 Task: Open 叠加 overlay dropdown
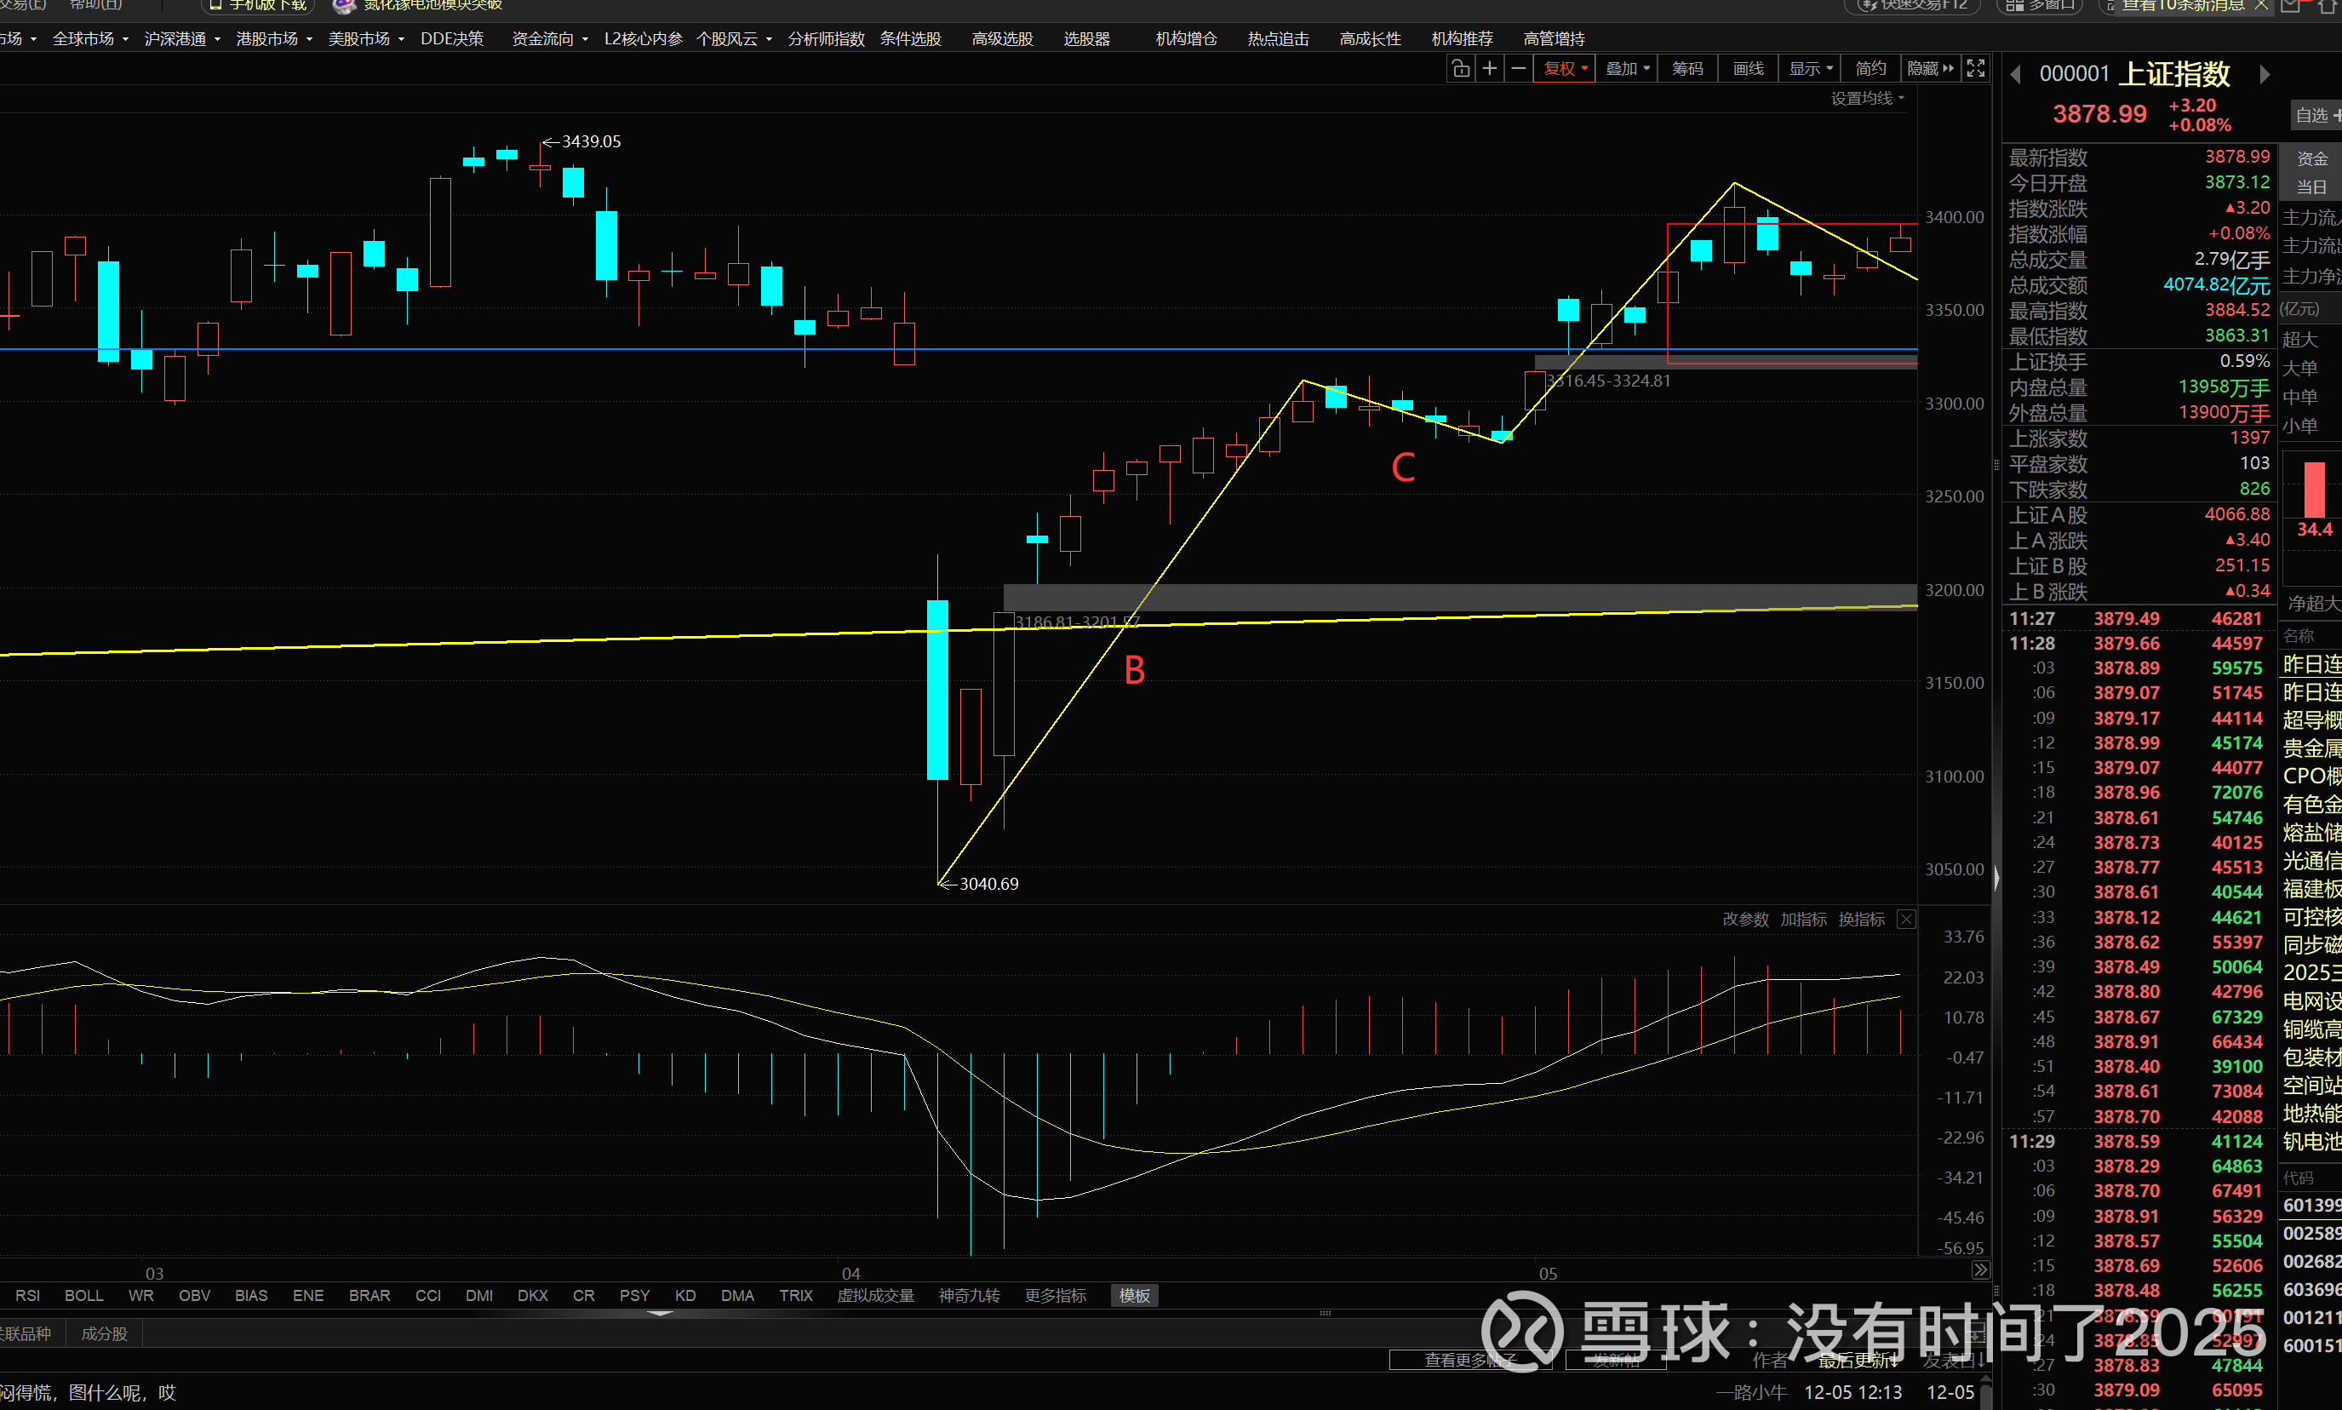1627,68
